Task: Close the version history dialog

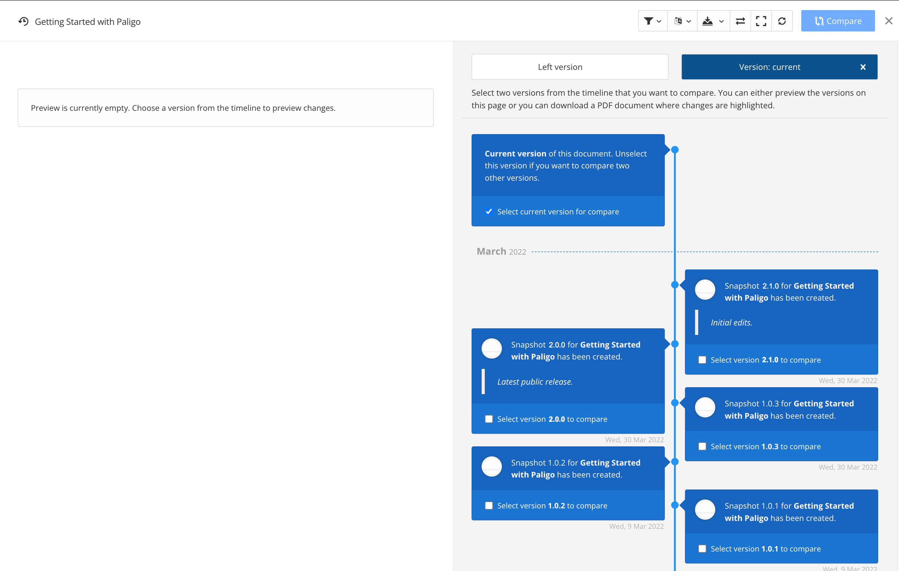Action: (889, 21)
